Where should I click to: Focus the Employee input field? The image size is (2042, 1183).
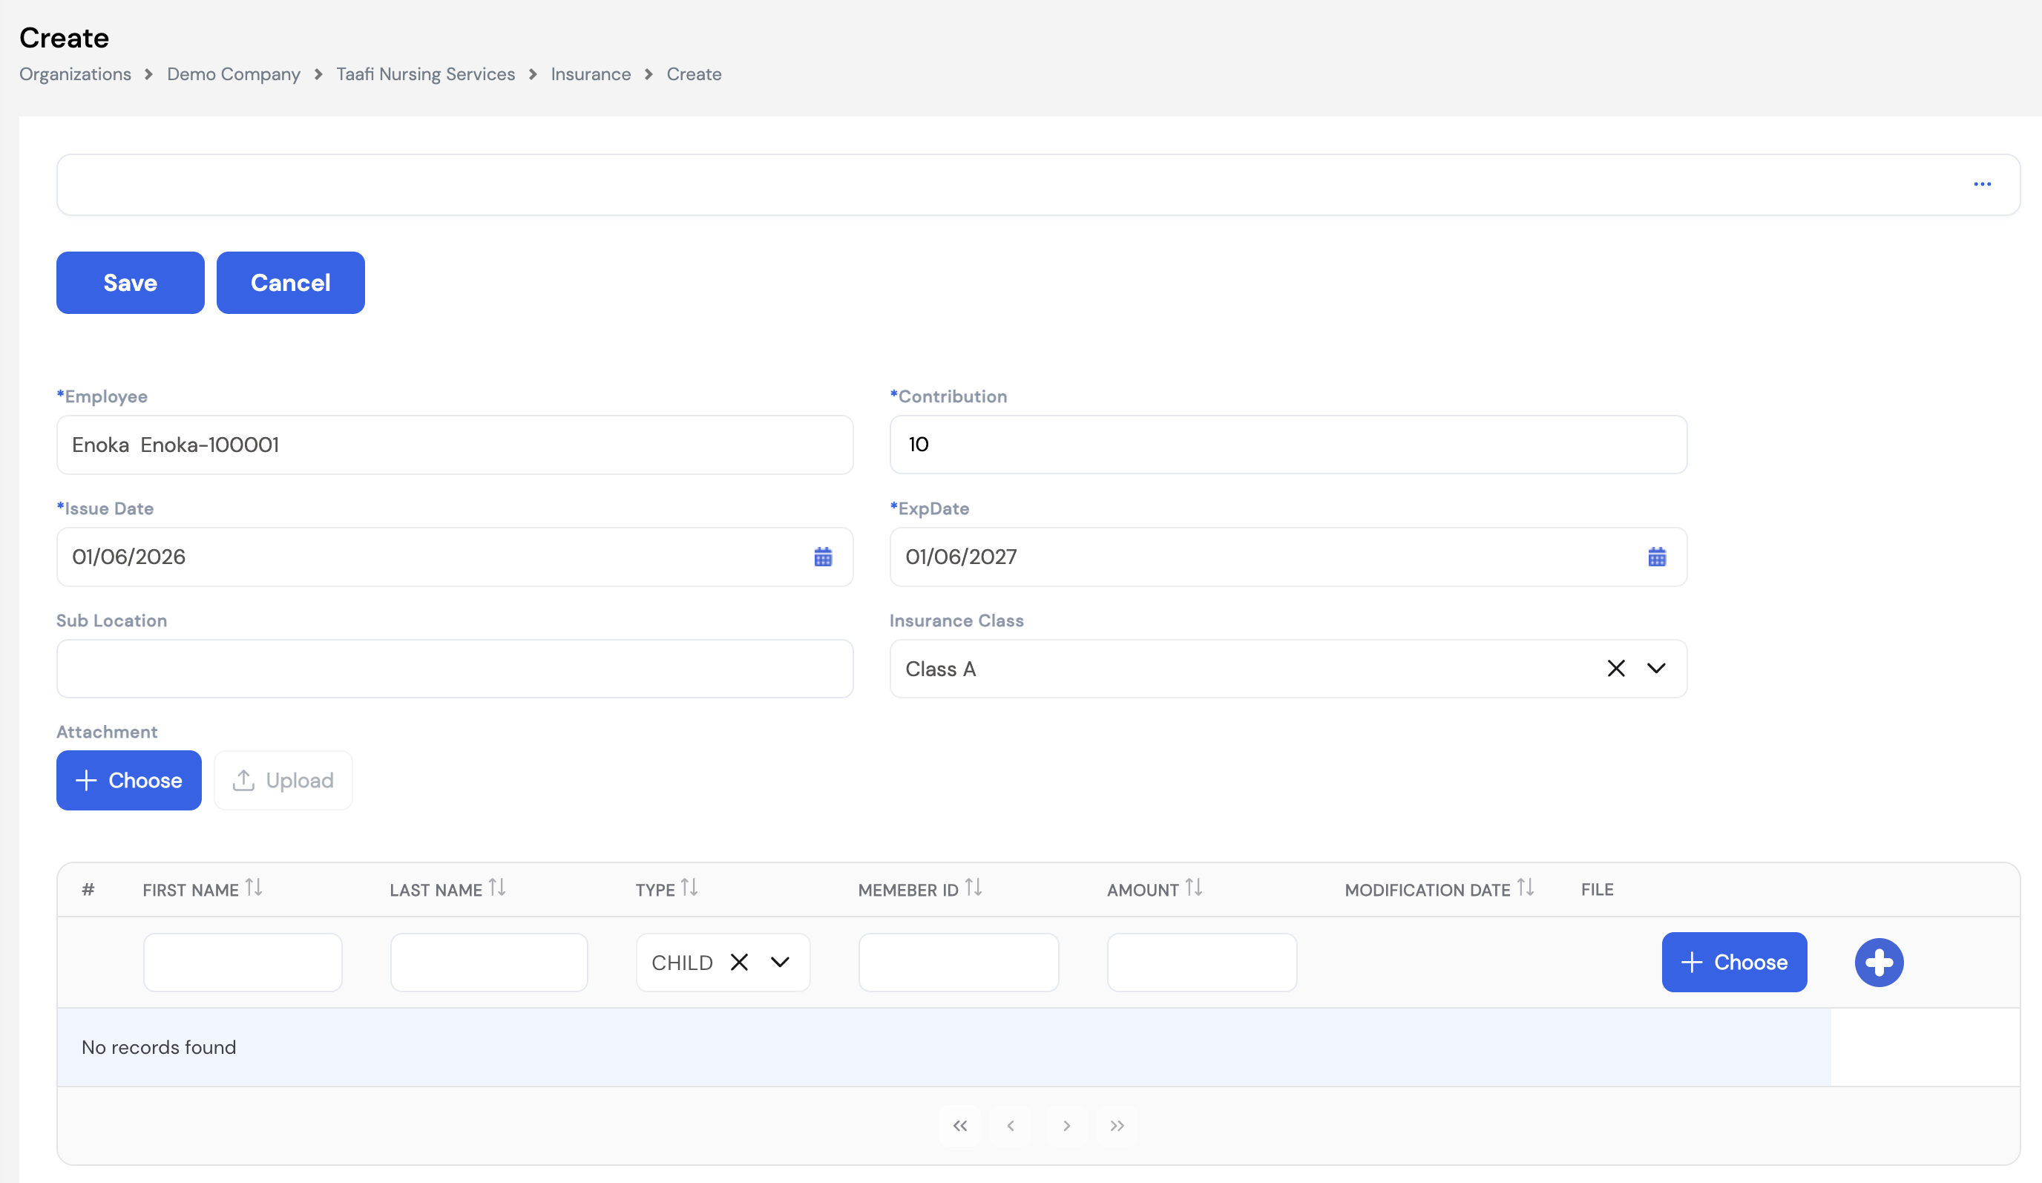click(x=455, y=445)
